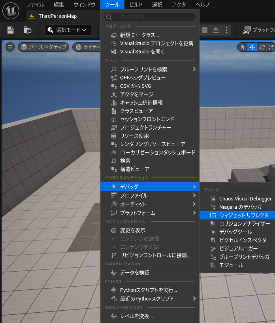275x323 pixels.
Task: Choose Visual Studio プロジェクトを更新
Action: (x=150, y=43)
